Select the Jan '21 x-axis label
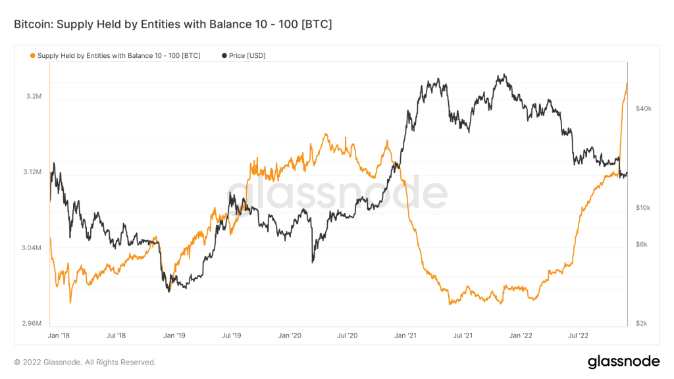The image size is (674, 379). coord(405,336)
